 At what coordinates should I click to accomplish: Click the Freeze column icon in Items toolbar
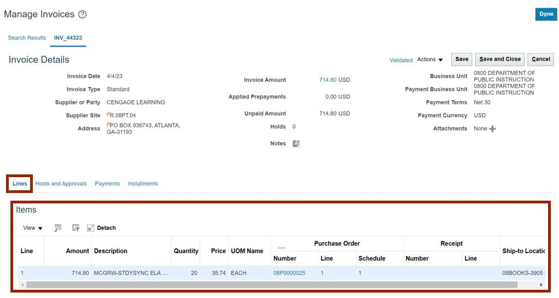tap(58, 228)
